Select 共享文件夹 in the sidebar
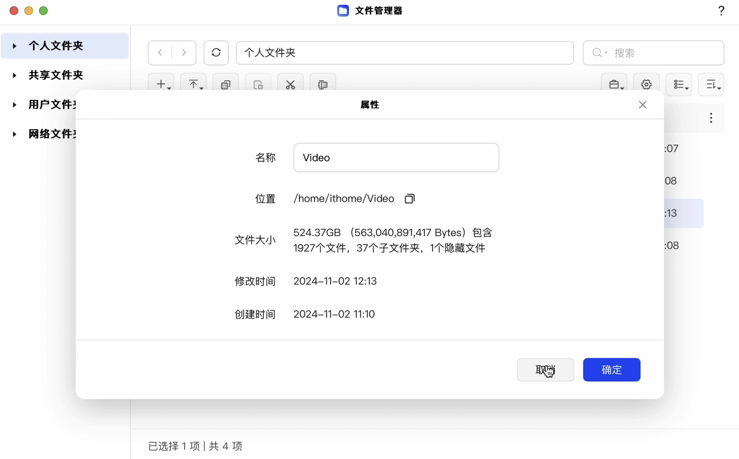This screenshot has height=459, width=739. point(56,75)
